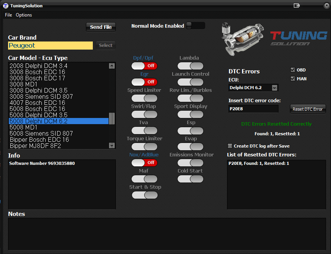The height and width of the screenshot is (254, 331).
Task: Open the File menu
Action: (x=8, y=15)
